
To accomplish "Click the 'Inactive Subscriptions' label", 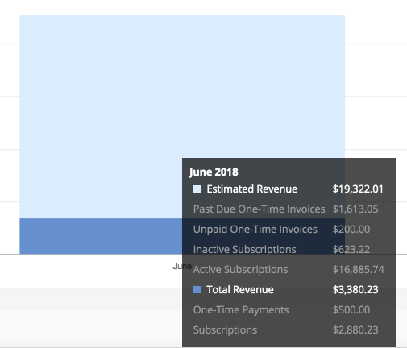I will pyautogui.click(x=245, y=250).
